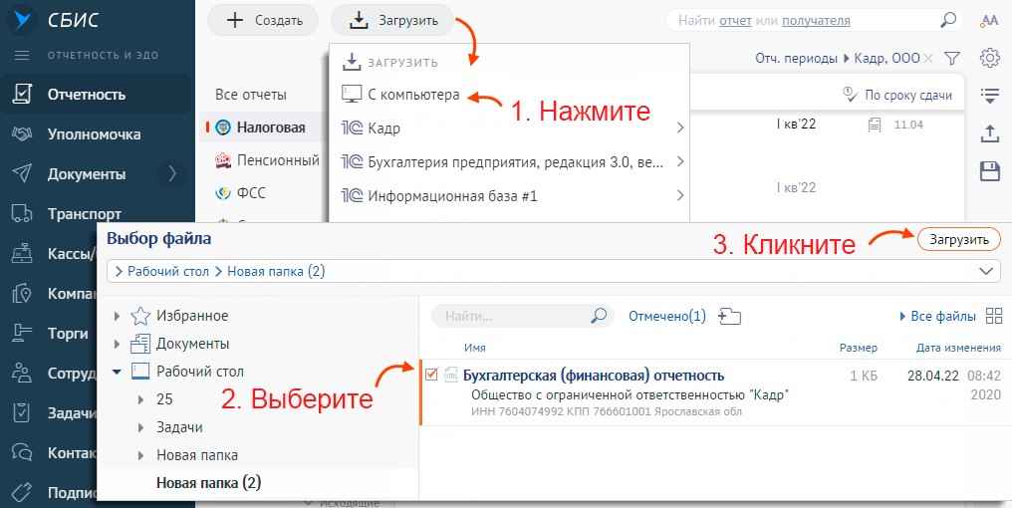Uncheck the Бухгалтерская (финансовая) отчетность file checkbox

pyautogui.click(x=431, y=374)
